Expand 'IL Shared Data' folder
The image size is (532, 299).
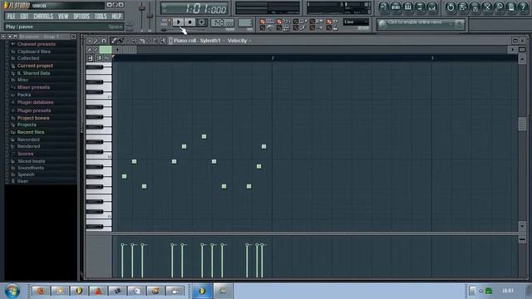coord(33,73)
